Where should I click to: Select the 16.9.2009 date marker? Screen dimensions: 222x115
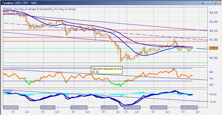pyautogui.click(x=189, y=107)
